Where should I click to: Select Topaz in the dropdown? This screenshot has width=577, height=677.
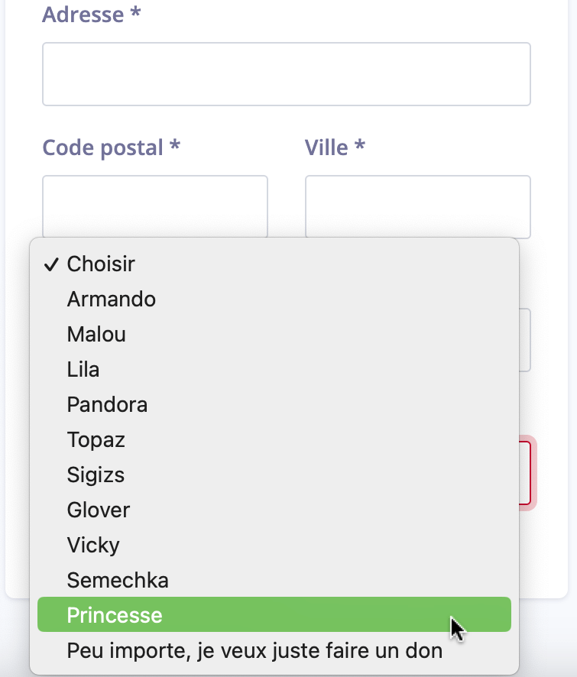pos(96,440)
